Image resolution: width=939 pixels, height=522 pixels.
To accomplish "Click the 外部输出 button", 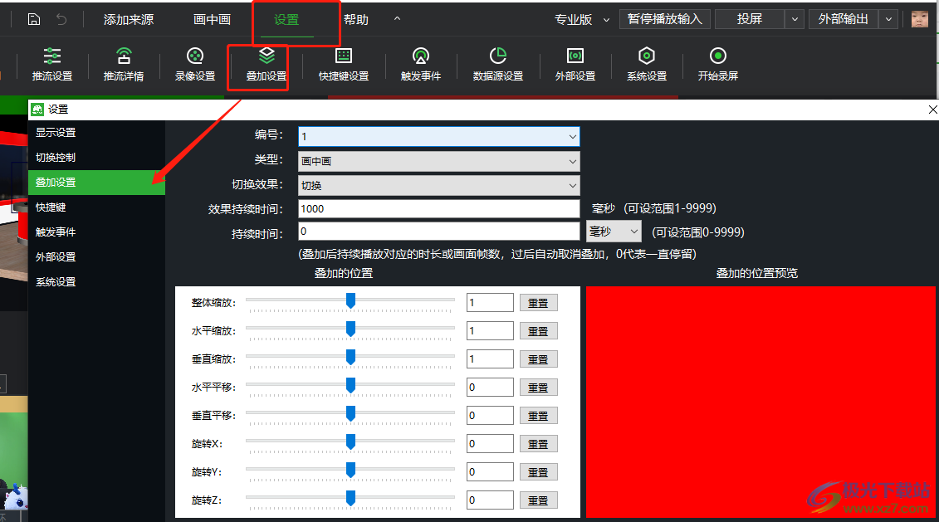I will (x=844, y=19).
